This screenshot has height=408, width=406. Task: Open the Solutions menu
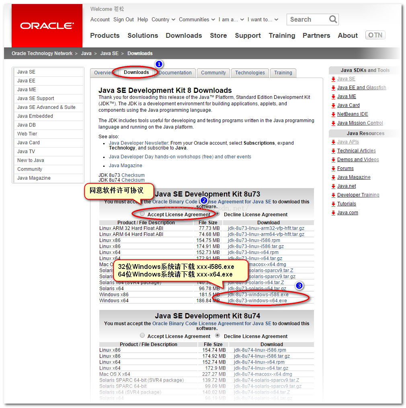pyautogui.click(x=143, y=35)
